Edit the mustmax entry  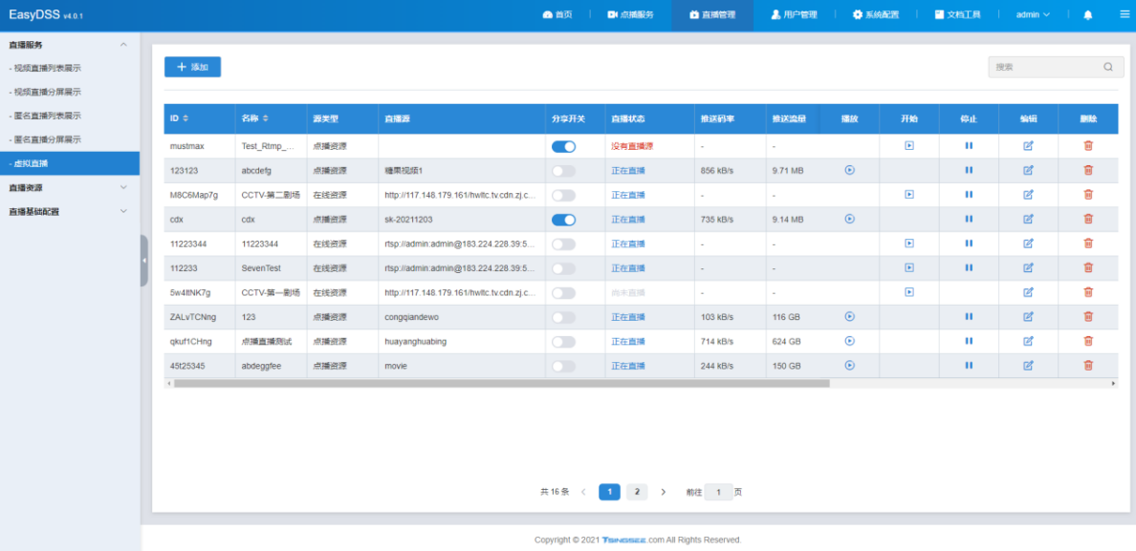(x=1028, y=145)
